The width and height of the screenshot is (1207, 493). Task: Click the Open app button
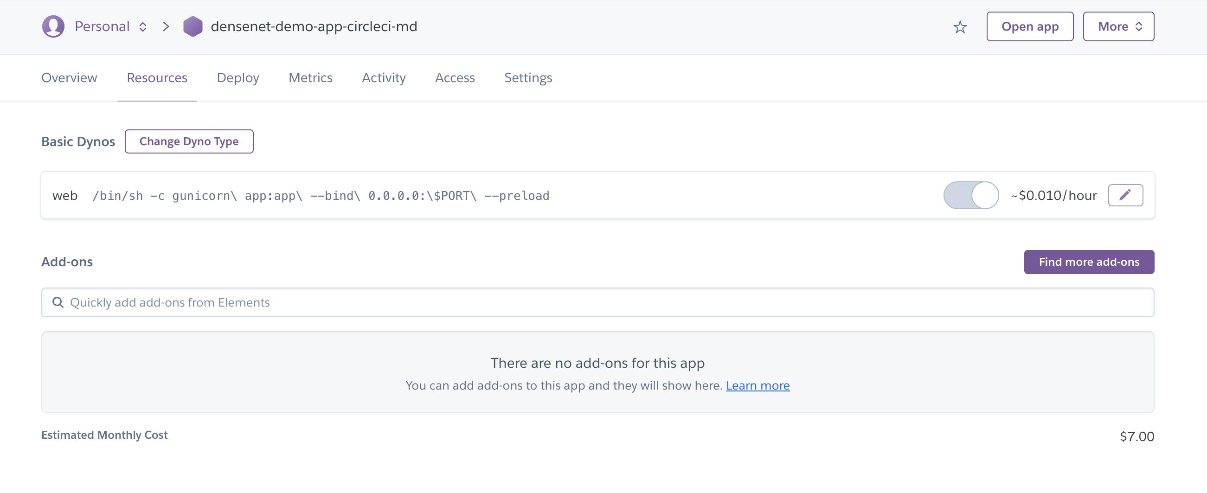tap(1029, 27)
